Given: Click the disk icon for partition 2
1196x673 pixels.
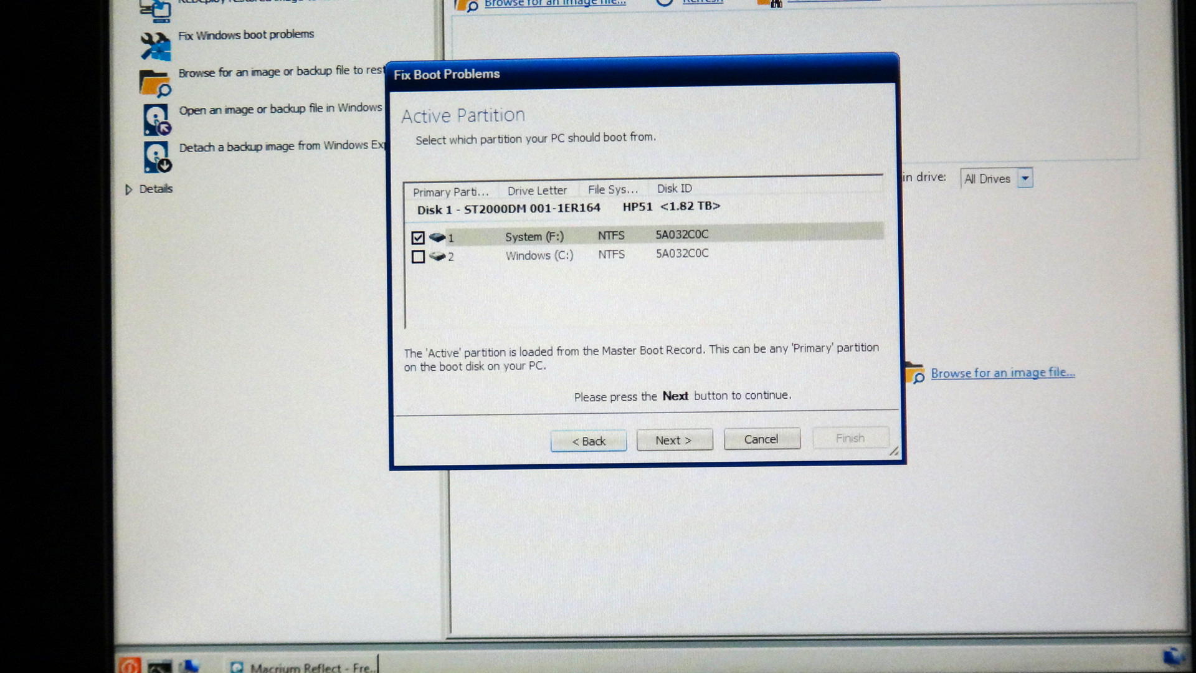Looking at the screenshot, I should [x=437, y=256].
